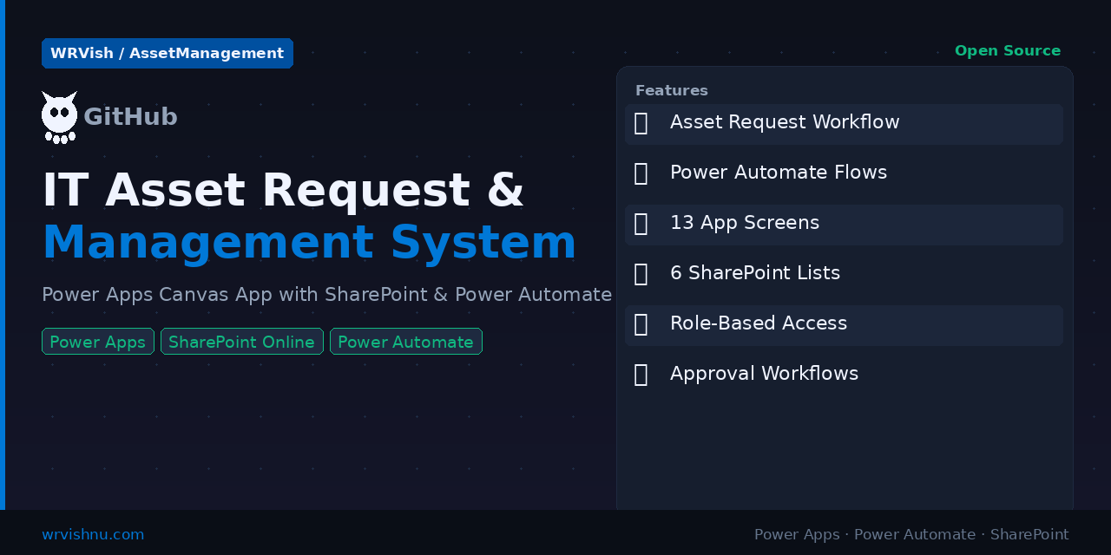
Task: Click the GitHub wordmark text
Action: tap(130, 117)
